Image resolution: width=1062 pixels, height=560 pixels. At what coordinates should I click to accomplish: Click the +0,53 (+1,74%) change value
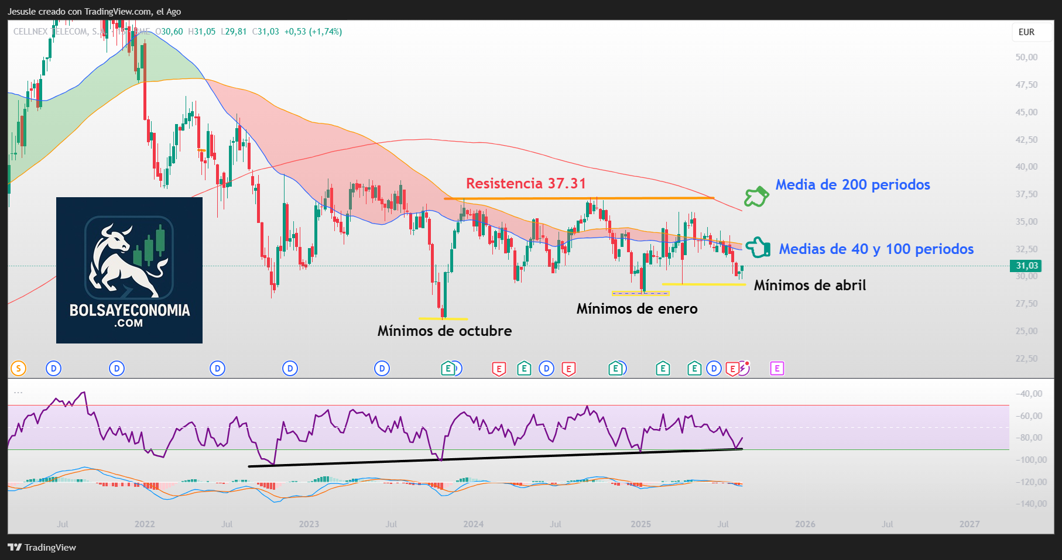[313, 32]
